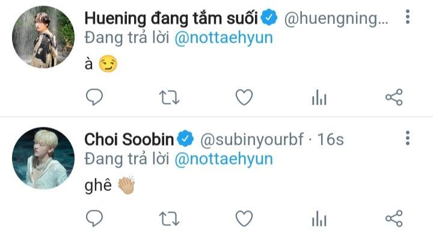Retweet Choi Soobin's "ghê" reply

click(169, 219)
